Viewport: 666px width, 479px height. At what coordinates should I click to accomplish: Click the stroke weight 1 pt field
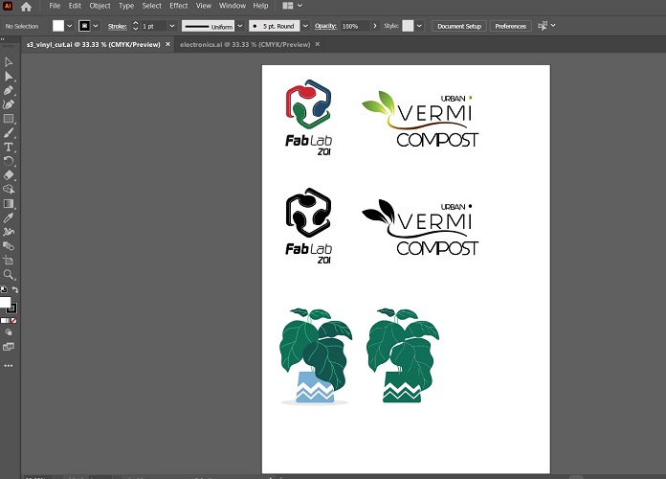pos(154,26)
